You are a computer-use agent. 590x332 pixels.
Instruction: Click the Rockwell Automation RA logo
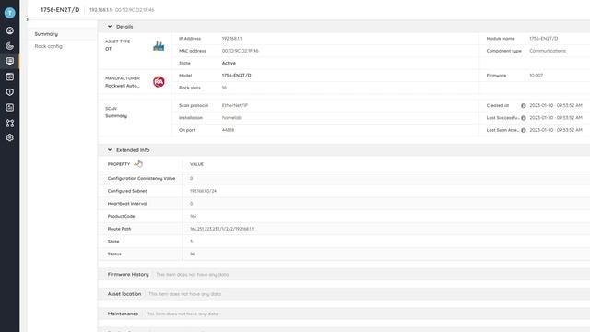click(x=159, y=82)
